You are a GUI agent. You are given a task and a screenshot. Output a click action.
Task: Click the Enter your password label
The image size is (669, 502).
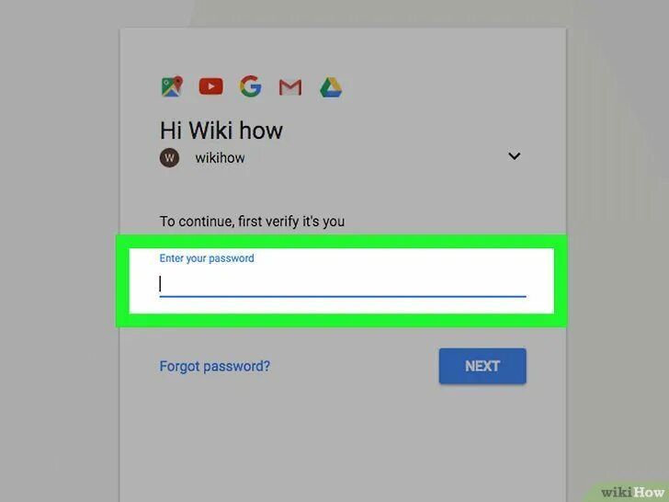click(x=207, y=258)
